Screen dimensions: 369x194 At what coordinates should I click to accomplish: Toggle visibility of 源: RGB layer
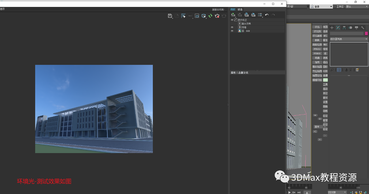click(232, 31)
